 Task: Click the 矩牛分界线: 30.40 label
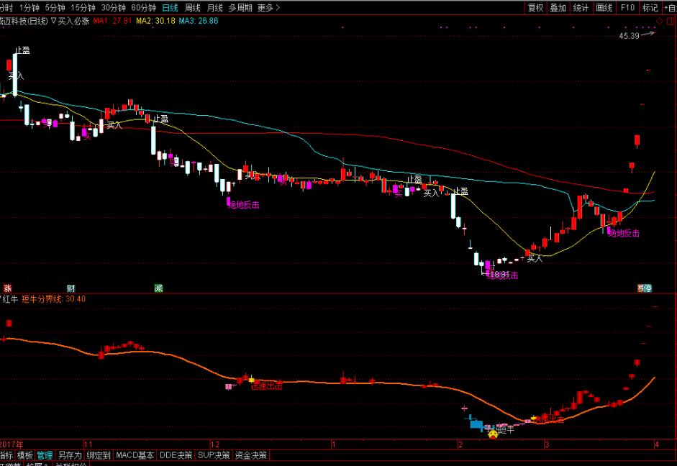pos(53,298)
